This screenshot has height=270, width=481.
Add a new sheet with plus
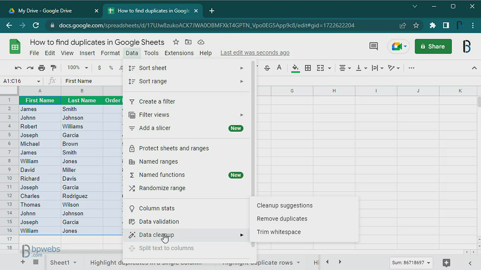click(23, 262)
